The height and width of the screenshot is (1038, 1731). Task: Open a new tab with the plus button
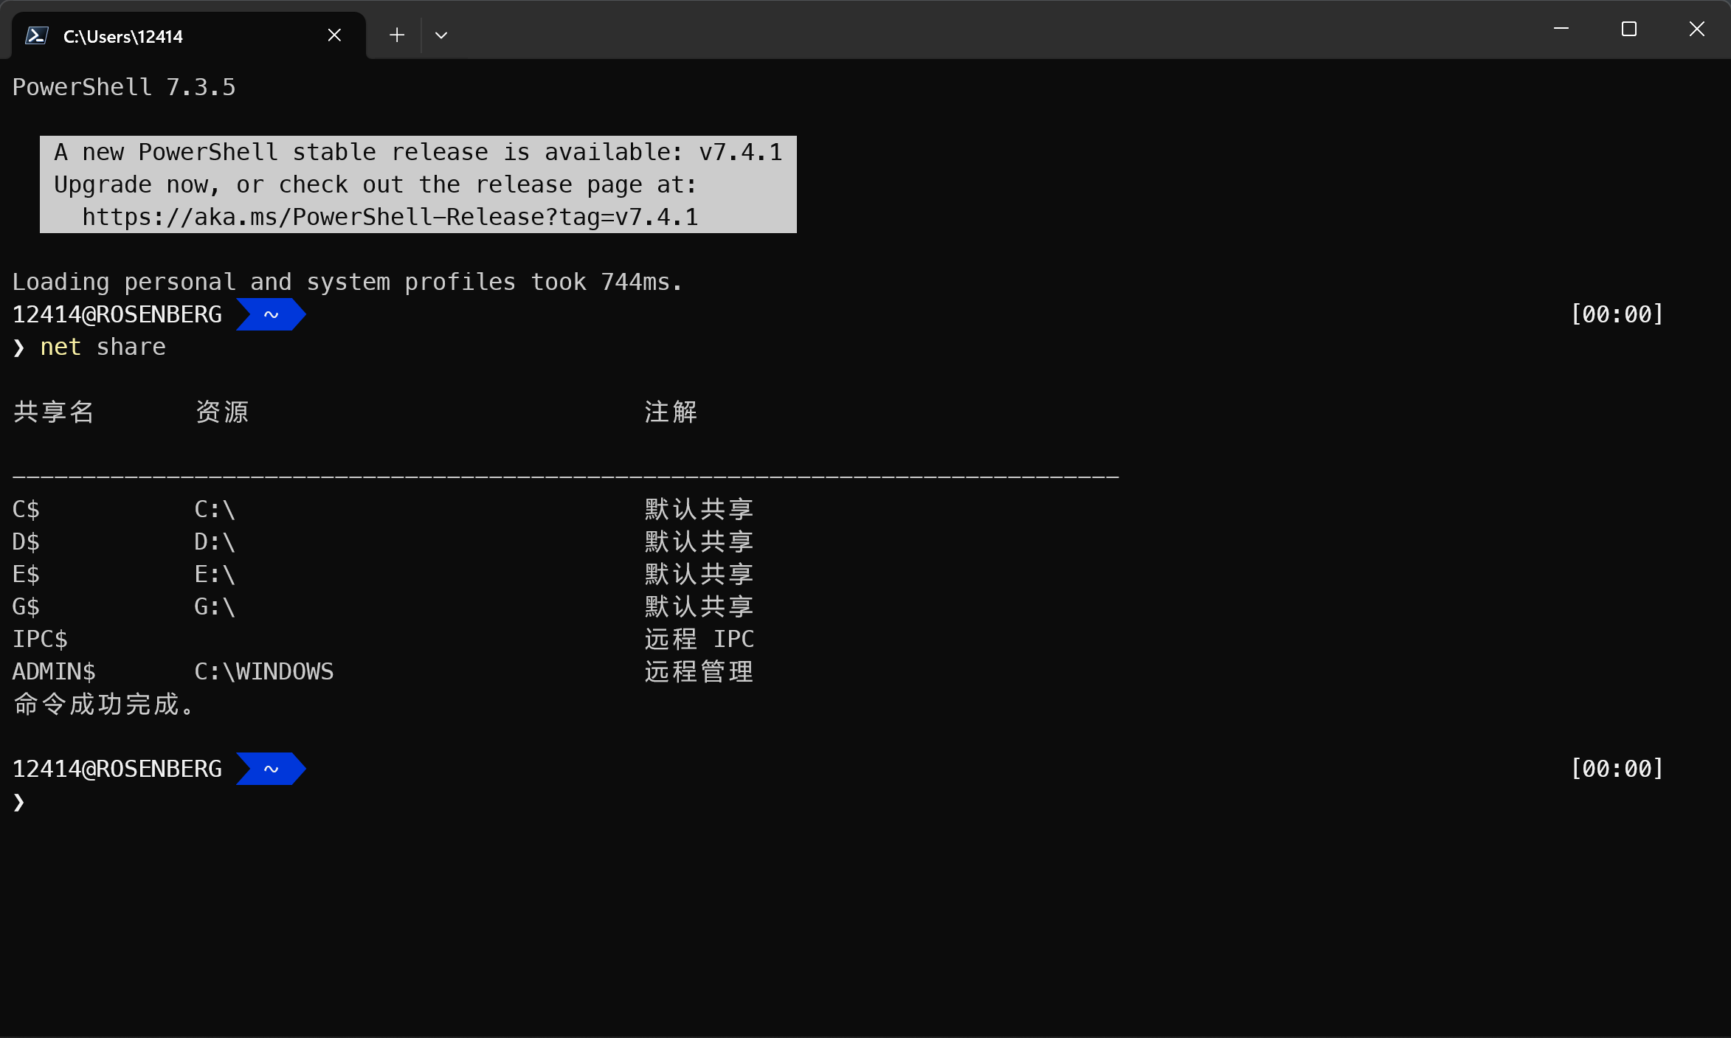point(397,35)
